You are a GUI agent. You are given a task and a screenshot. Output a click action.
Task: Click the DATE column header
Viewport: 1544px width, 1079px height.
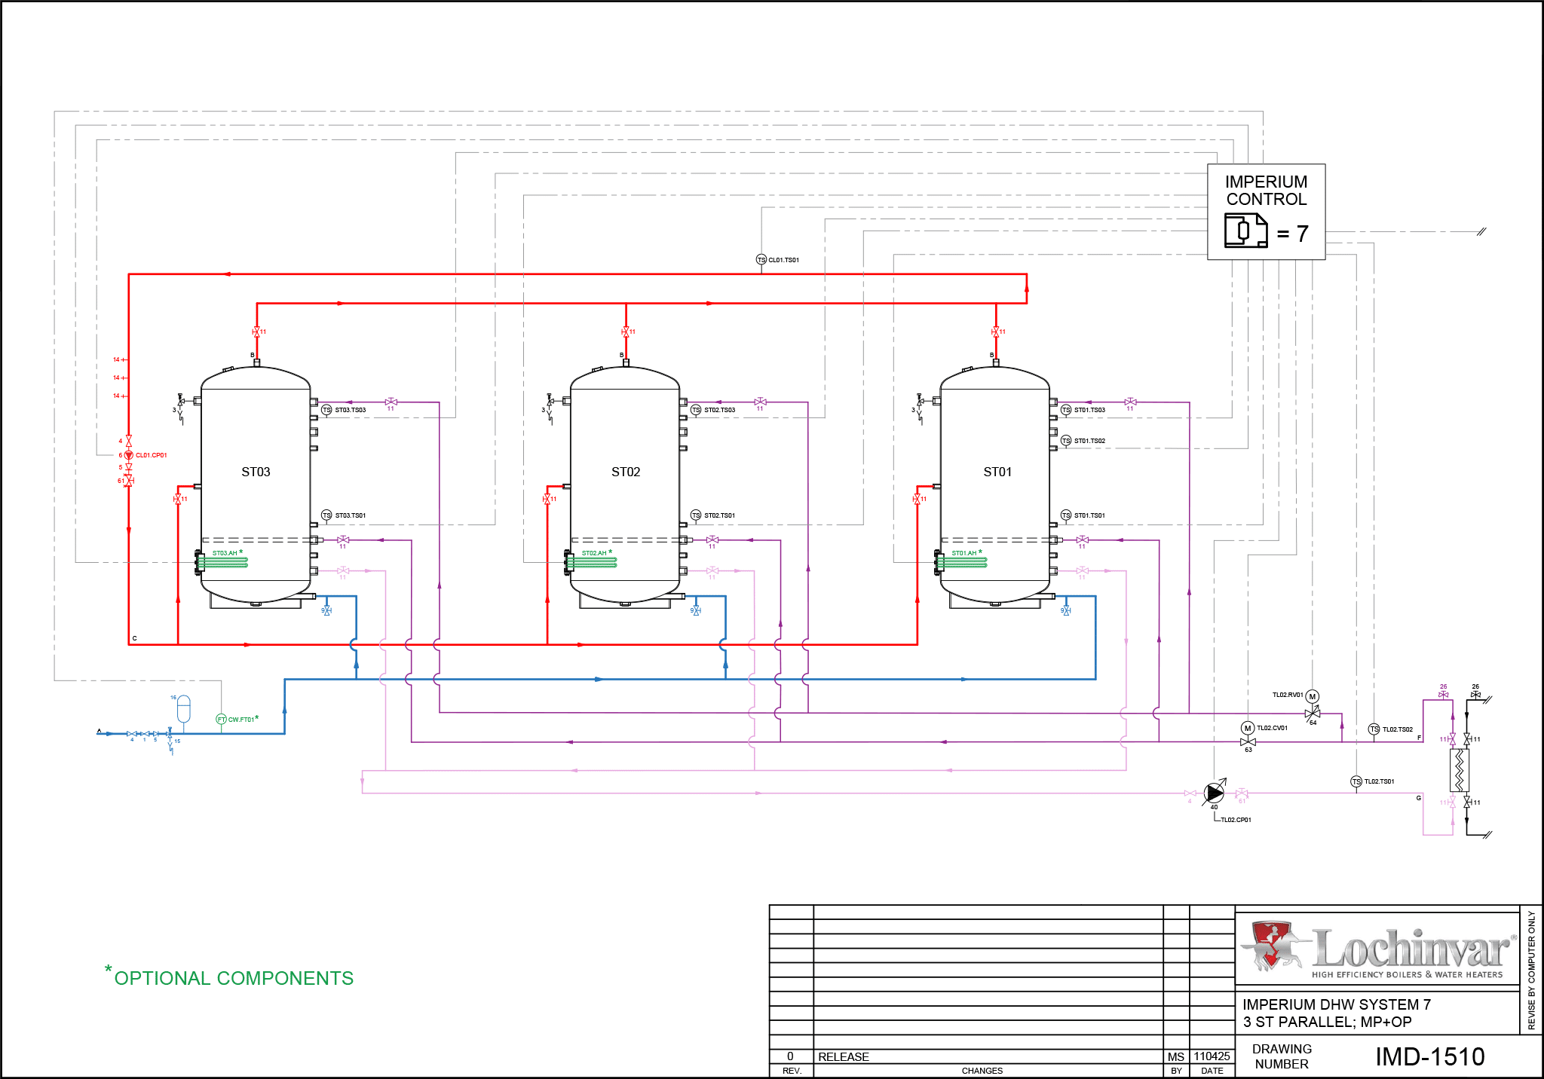pos(1212,1071)
